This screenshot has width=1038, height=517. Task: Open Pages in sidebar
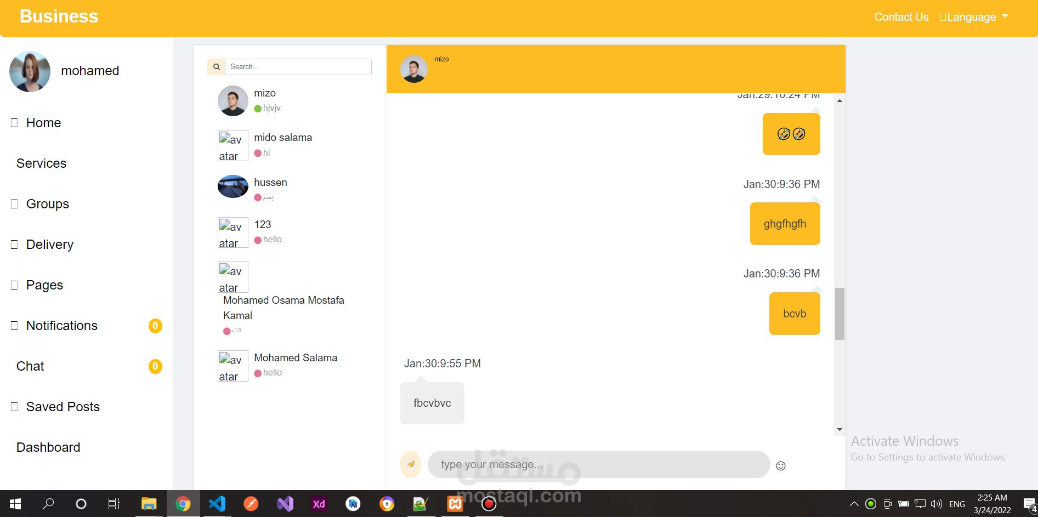pos(44,285)
